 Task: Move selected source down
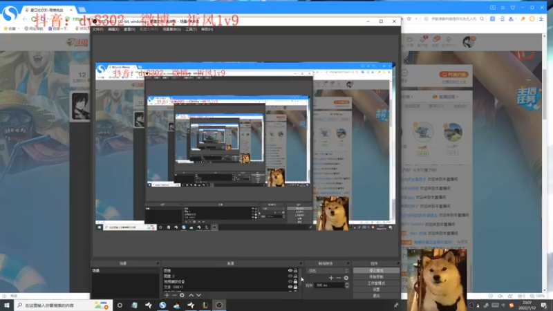[198, 295]
